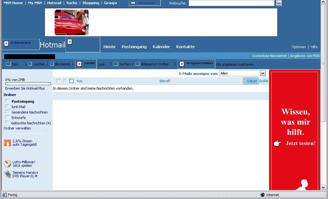Click the .NET Passport badge
The height and width of the screenshot is (199, 328).
[x=145, y=3]
